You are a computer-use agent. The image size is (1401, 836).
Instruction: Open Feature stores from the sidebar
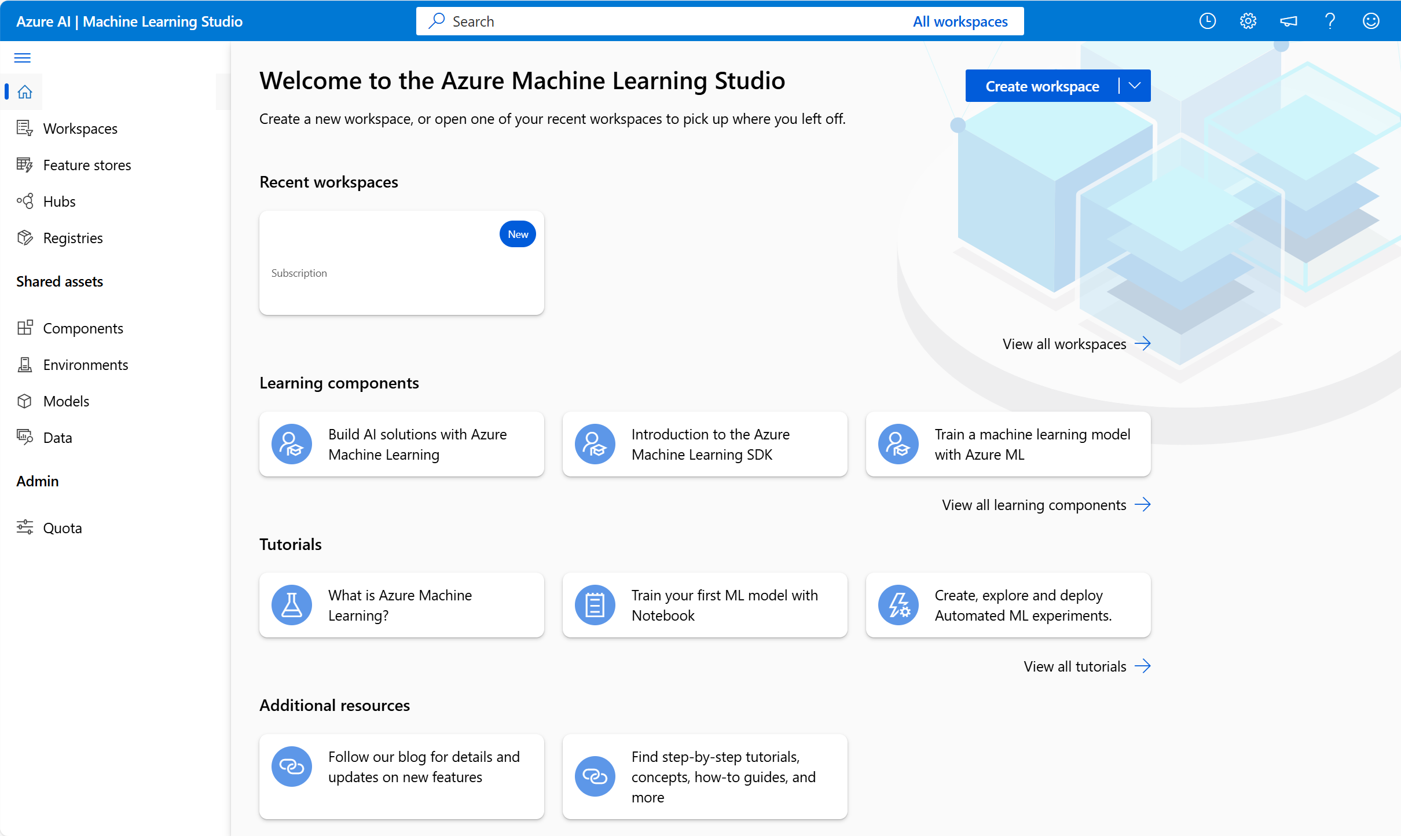87,165
